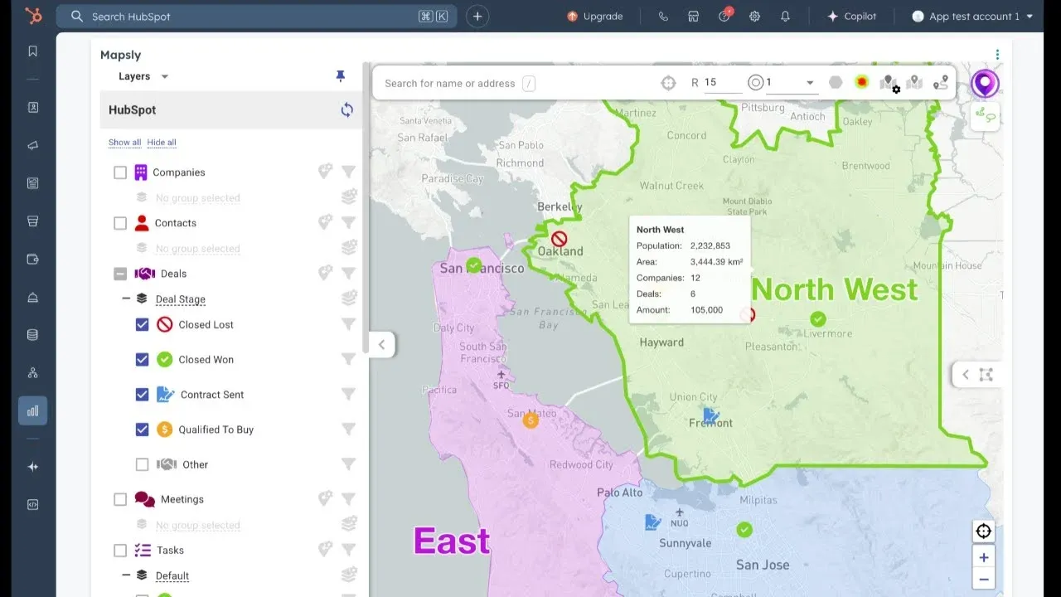Click the Hide all link

(x=162, y=143)
